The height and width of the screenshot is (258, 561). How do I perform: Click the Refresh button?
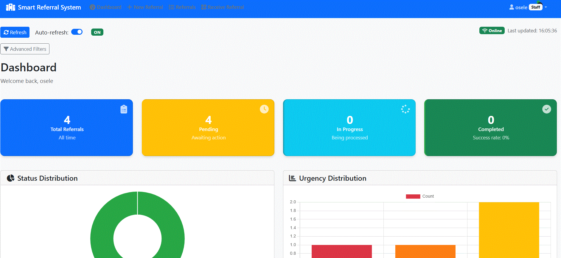point(15,32)
